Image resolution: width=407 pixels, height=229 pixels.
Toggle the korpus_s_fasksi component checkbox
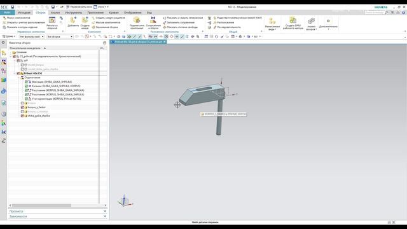[22, 108]
